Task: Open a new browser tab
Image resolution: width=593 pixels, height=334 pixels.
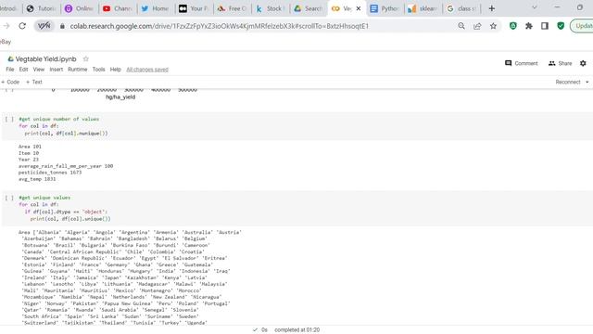Action: coord(492,8)
